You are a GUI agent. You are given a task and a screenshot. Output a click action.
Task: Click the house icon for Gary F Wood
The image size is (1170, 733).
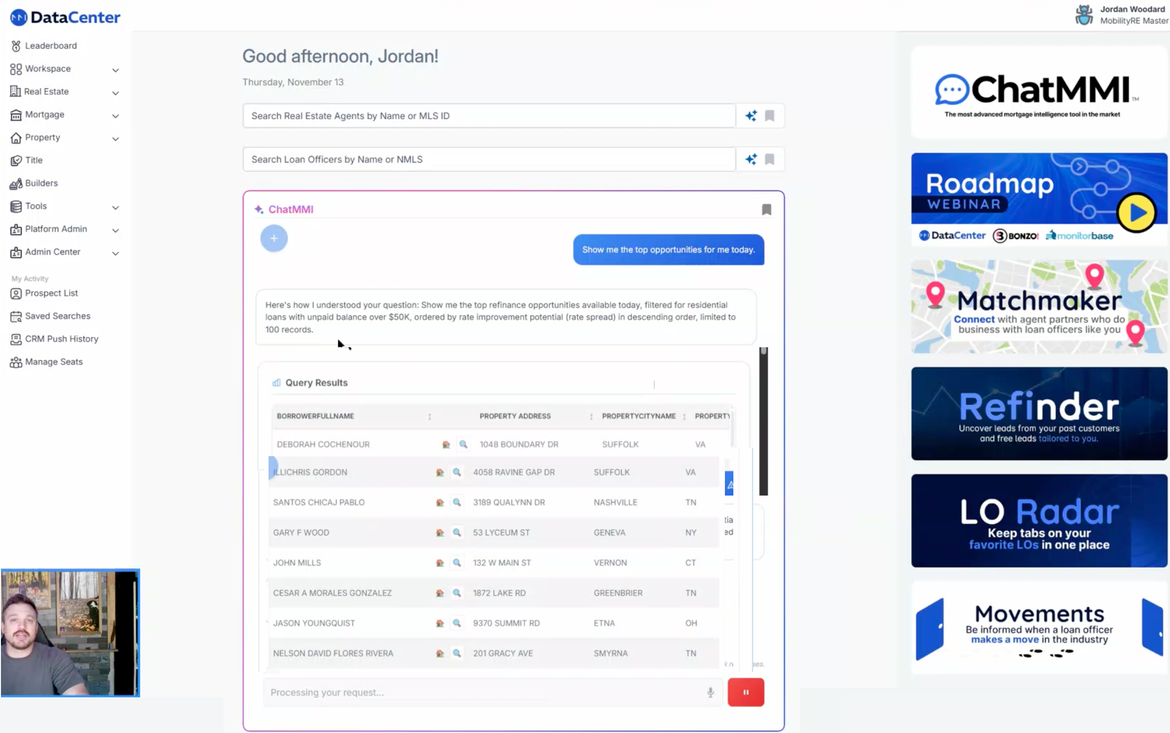click(440, 532)
